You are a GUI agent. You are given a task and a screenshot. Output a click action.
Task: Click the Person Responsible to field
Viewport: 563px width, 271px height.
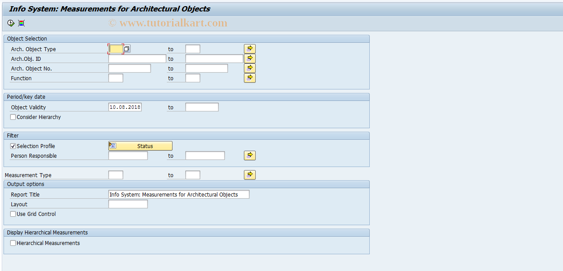pos(205,156)
